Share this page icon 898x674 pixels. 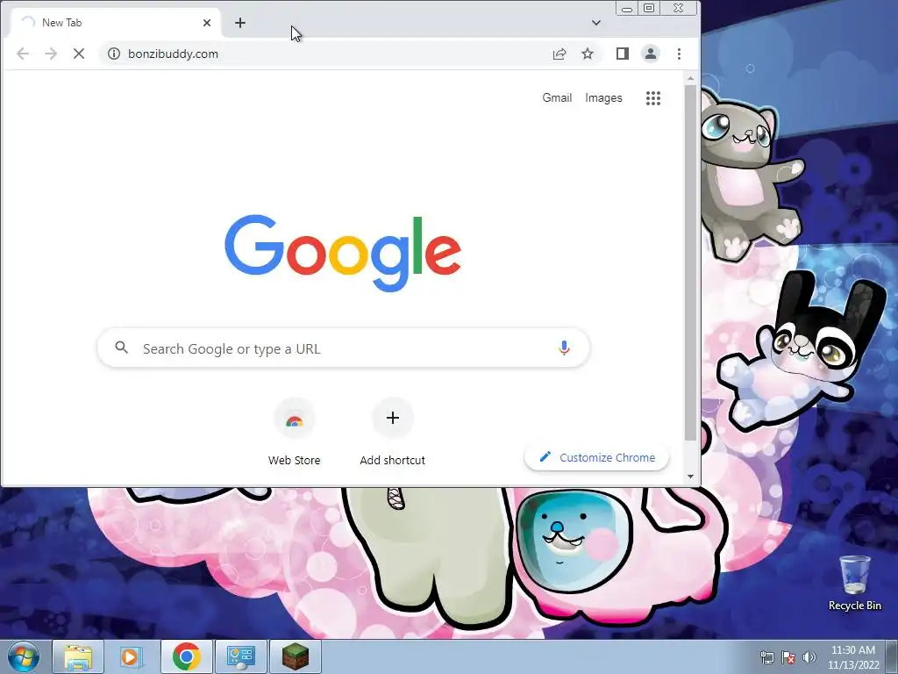point(559,54)
